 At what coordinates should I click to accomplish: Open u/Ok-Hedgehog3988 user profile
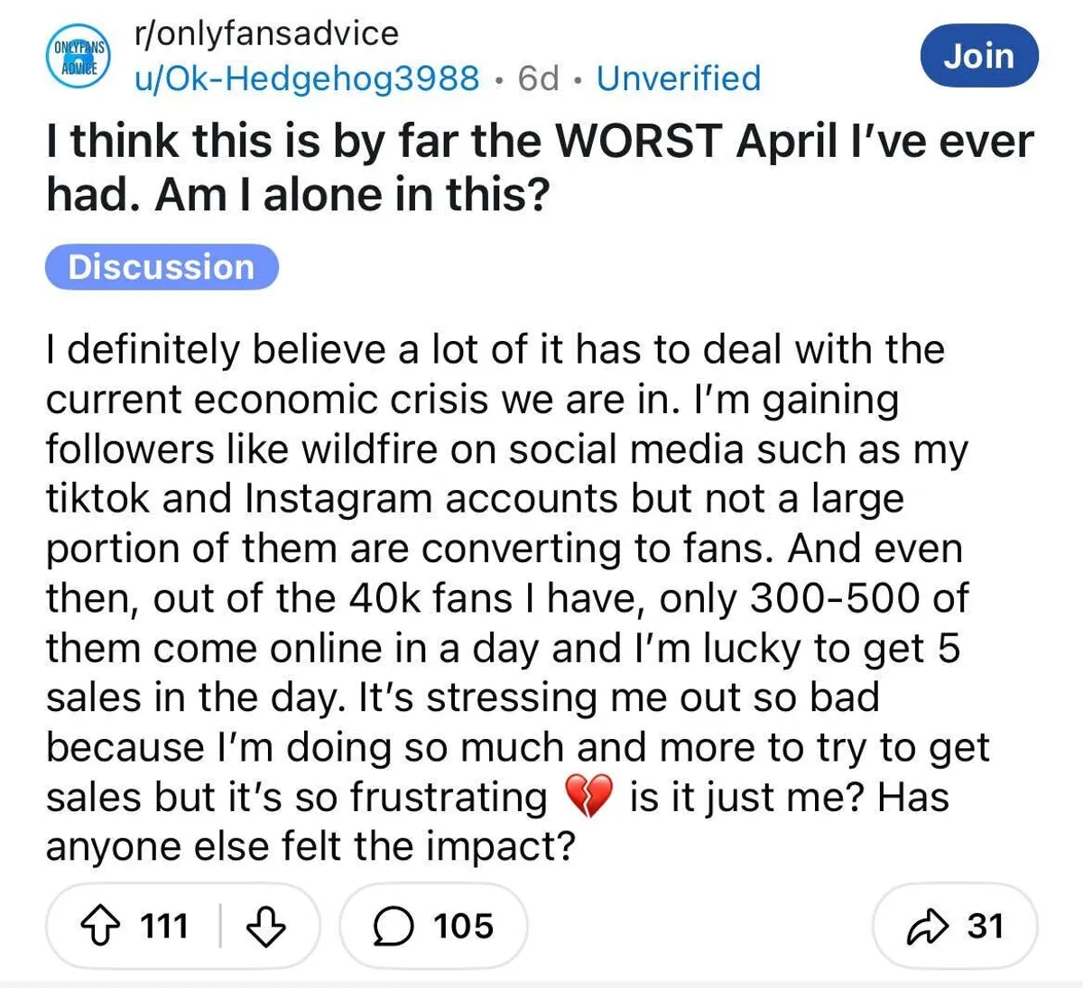(x=307, y=78)
